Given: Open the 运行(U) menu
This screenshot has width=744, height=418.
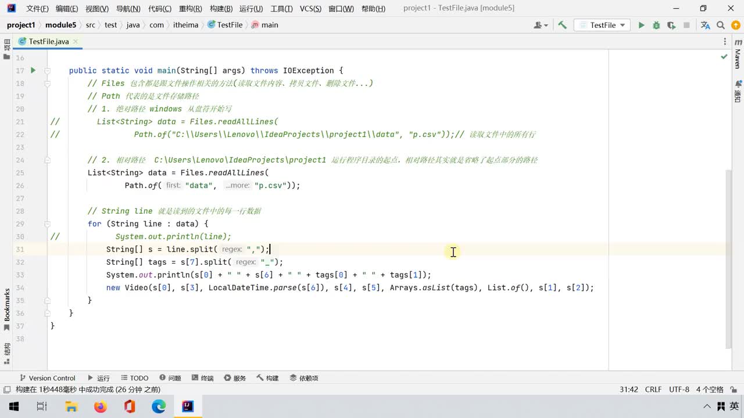Looking at the screenshot, I should (251, 8).
